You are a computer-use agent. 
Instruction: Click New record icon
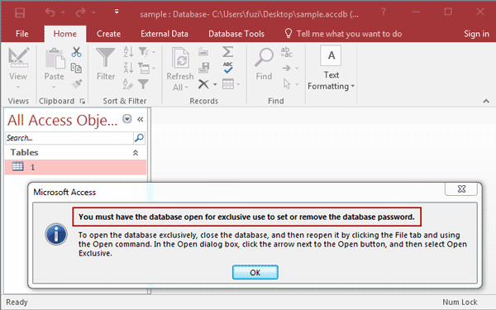203,51
